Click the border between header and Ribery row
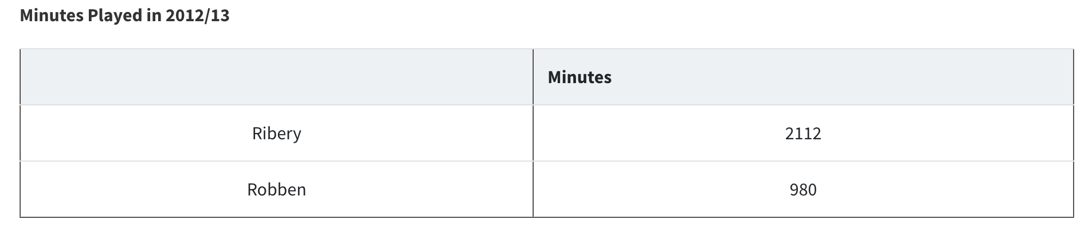 coord(401,105)
